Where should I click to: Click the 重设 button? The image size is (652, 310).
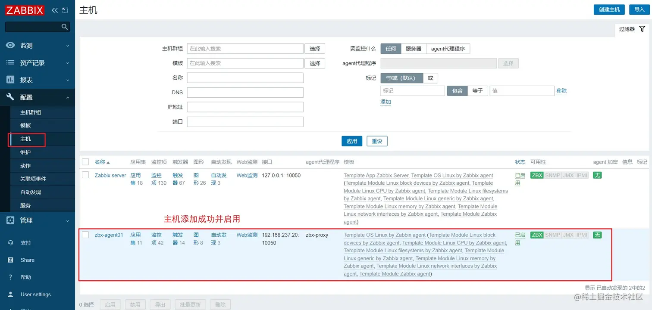[x=377, y=141]
